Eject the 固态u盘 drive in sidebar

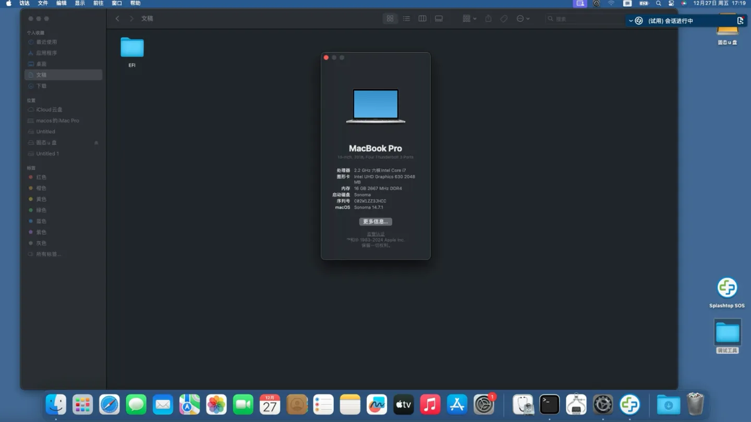pos(96,143)
